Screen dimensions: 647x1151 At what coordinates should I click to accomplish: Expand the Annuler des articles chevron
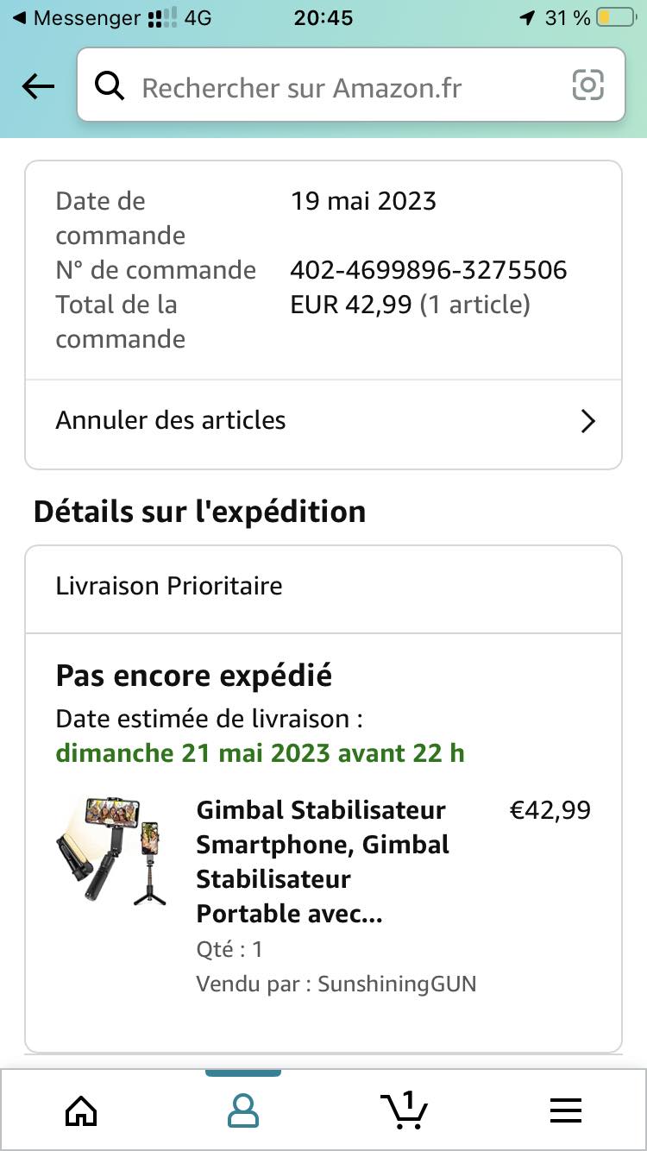pos(588,421)
